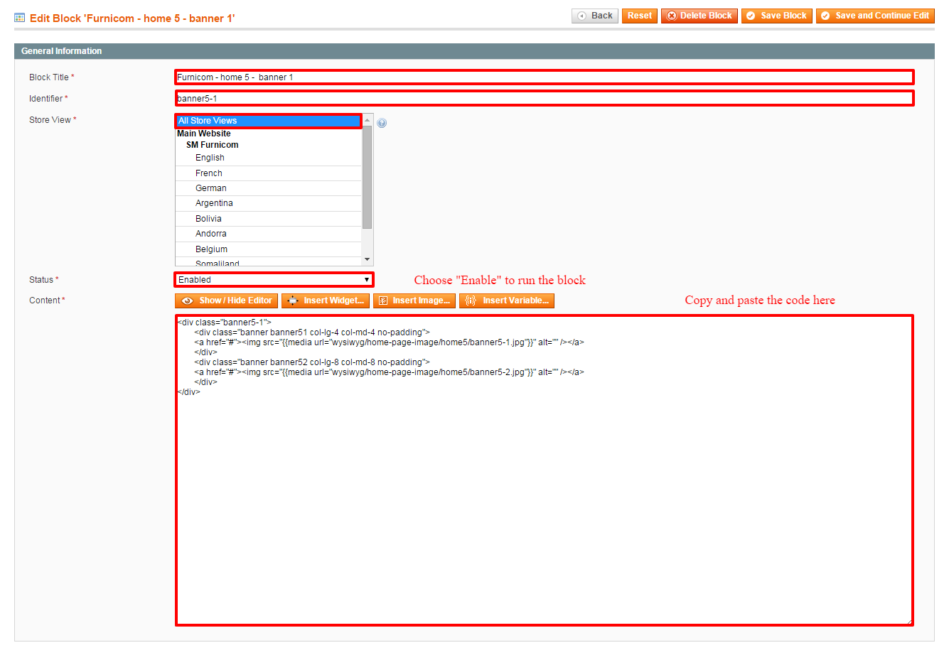Click the variable icon on Insert Variable
The width and height of the screenshot is (949, 655).
[470, 301]
